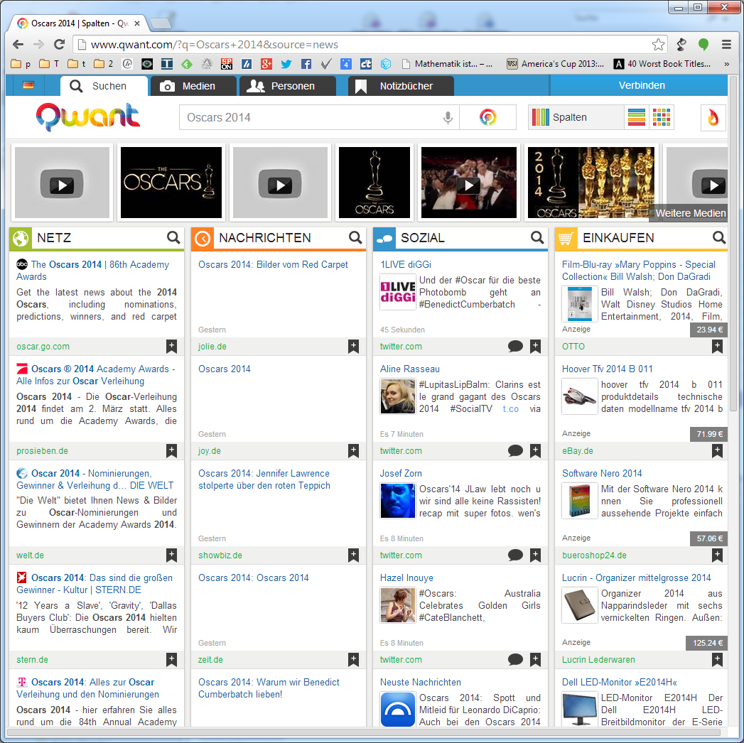Click the black THE OSCARS logo thumbnail

point(171,183)
